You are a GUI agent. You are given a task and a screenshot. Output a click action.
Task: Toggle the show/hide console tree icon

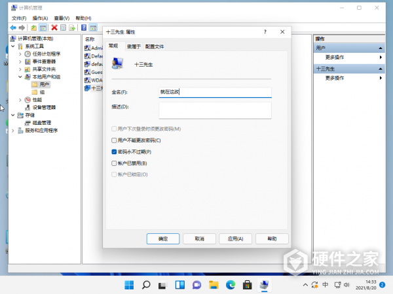pyautogui.click(x=43, y=27)
